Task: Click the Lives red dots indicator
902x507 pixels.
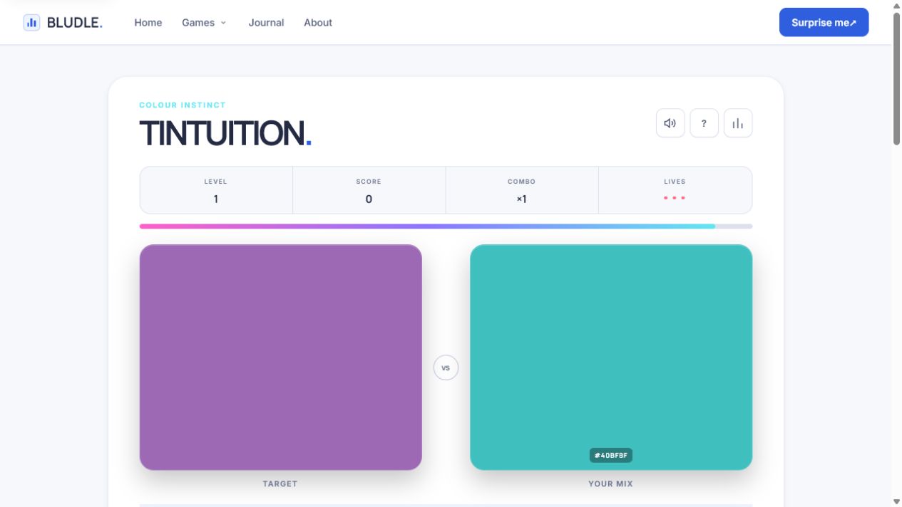Action: [x=675, y=198]
